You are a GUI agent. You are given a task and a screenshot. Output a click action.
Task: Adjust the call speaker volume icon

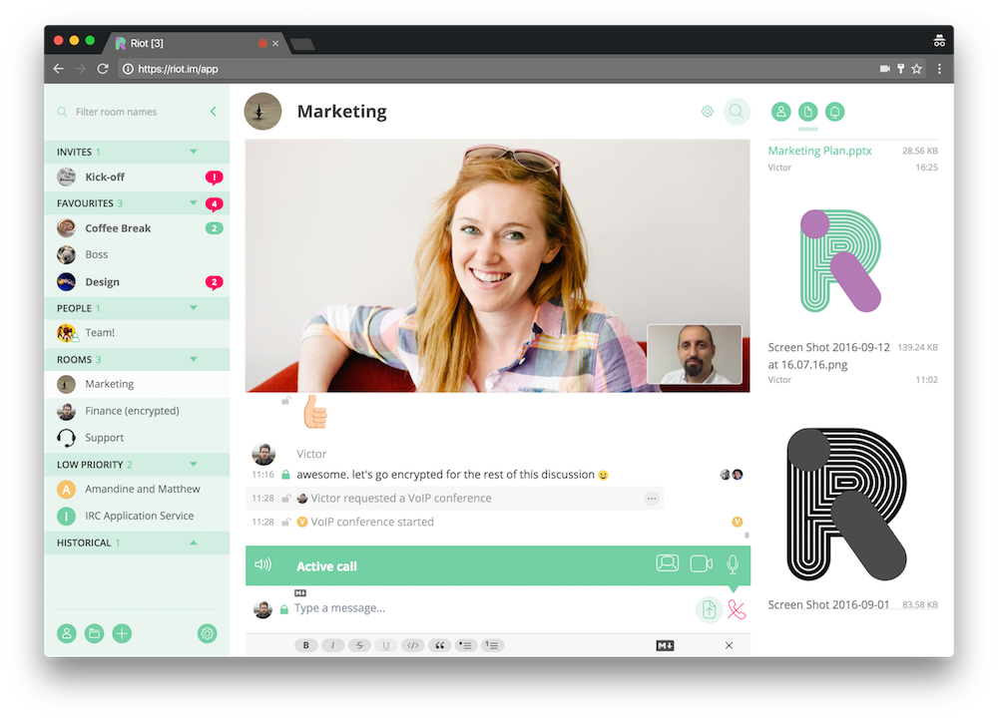(263, 565)
